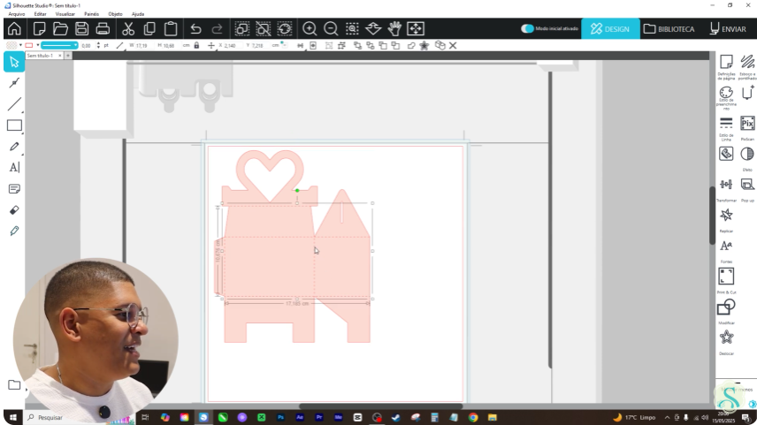
Task: Fit page to window icon
Action: [x=415, y=28]
